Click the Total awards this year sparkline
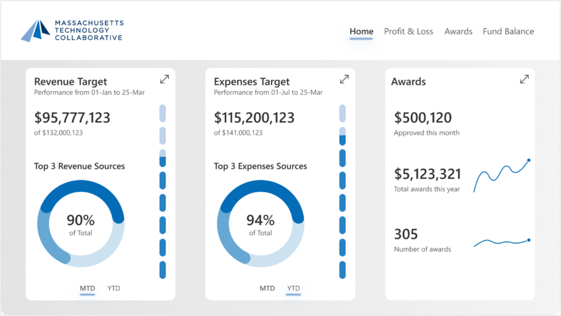Screen dimensions: 561x316 pyautogui.click(x=502, y=175)
